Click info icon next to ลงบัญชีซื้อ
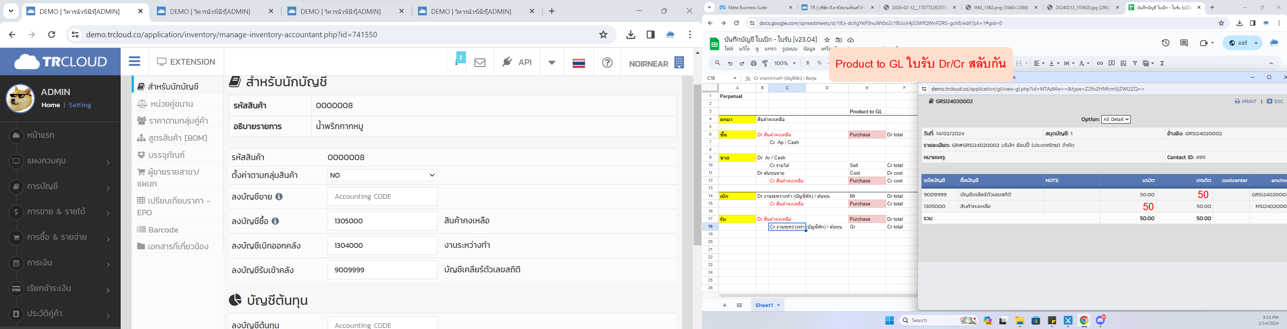This screenshot has height=329, width=1287. (x=275, y=221)
